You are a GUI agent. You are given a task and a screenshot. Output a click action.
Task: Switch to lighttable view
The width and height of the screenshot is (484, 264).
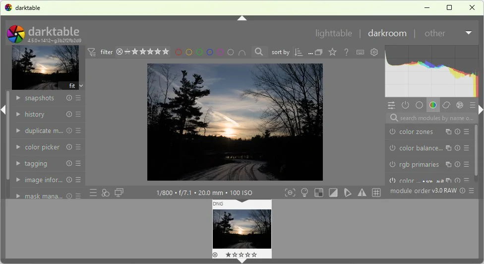click(333, 33)
